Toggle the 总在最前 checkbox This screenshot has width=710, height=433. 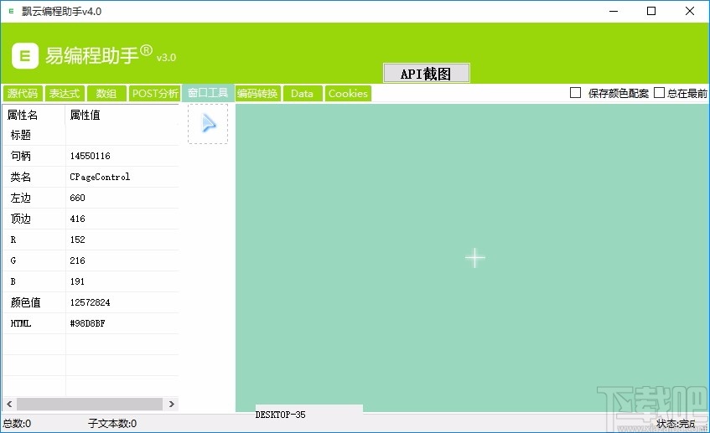pos(659,93)
